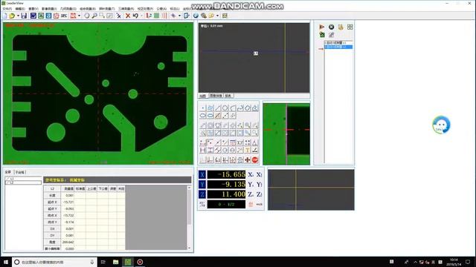Image resolution: width=476 pixels, height=267 pixels.
Task: Click the crosshair navigation view panel
Action: pyautogui.click(x=311, y=190)
